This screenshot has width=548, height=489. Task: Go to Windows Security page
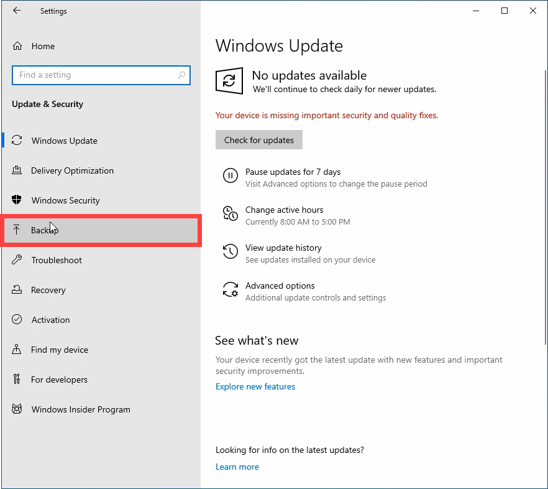click(x=101, y=200)
